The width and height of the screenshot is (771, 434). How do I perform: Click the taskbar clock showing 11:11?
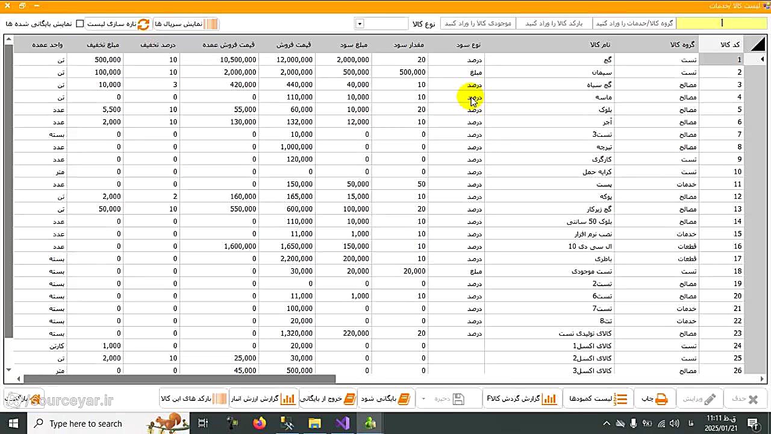tap(721, 423)
